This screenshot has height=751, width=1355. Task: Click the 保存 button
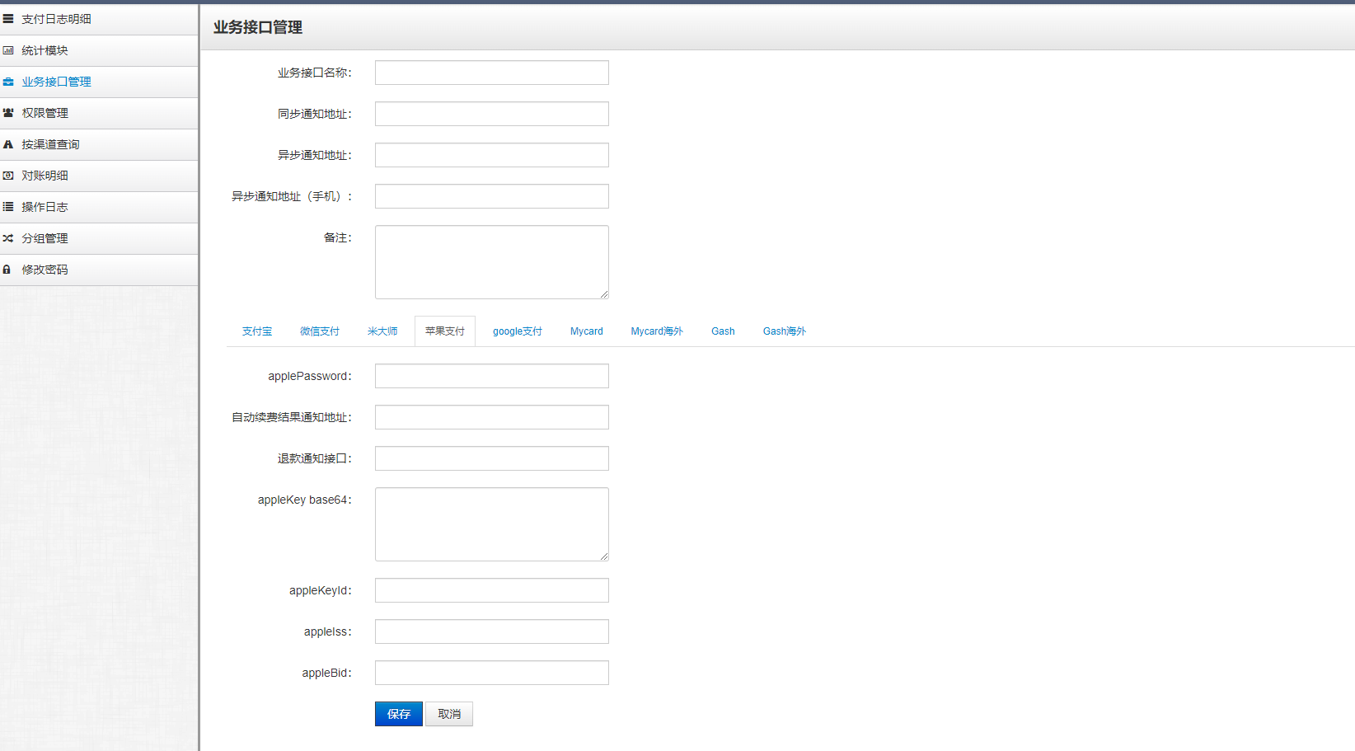399,714
